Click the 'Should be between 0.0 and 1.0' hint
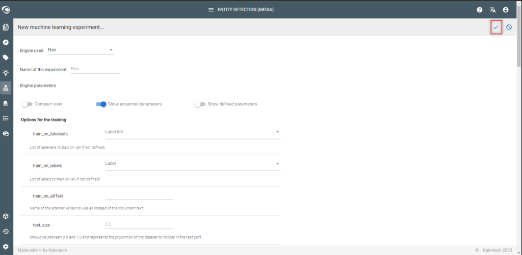Screen dimensions: 522x255 (x=115, y=237)
